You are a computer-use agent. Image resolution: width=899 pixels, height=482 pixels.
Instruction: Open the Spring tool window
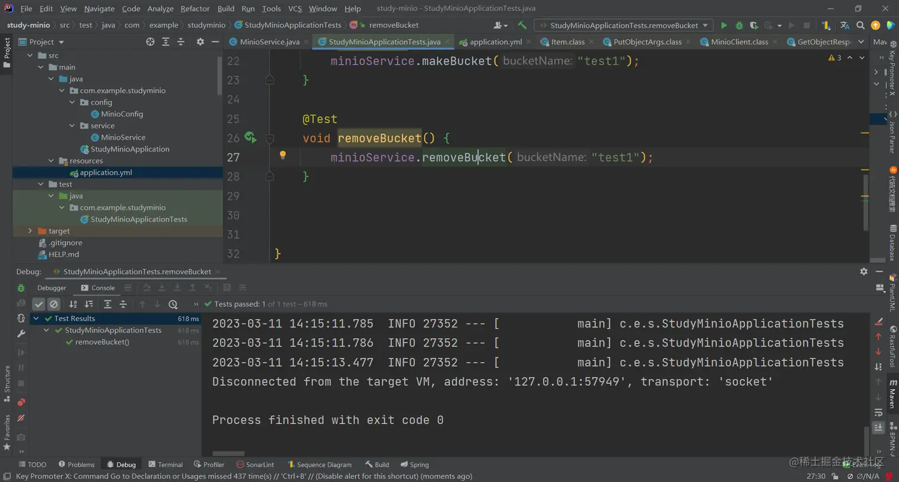click(x=414, y=464)
